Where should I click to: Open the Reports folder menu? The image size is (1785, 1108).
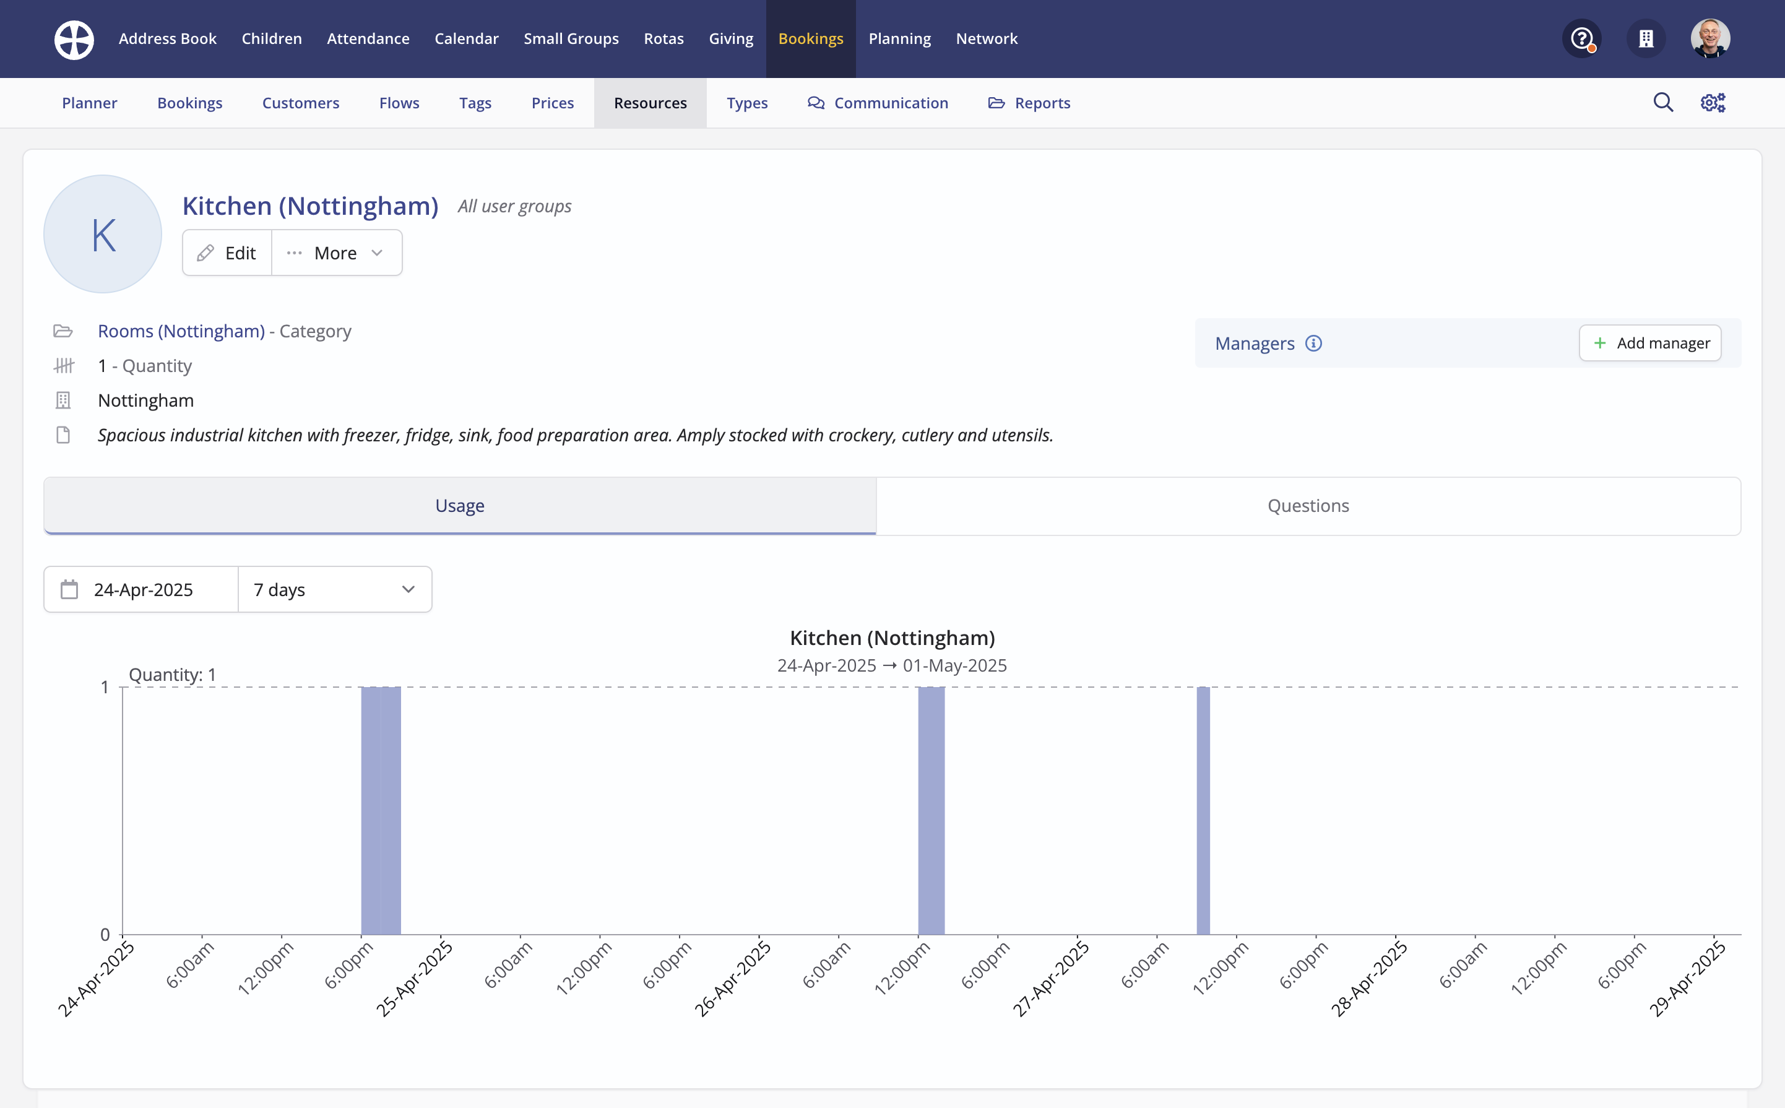(1029, 103)
